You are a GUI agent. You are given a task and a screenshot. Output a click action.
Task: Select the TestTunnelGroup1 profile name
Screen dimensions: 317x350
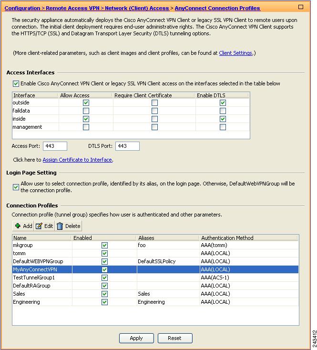[34, 278]
